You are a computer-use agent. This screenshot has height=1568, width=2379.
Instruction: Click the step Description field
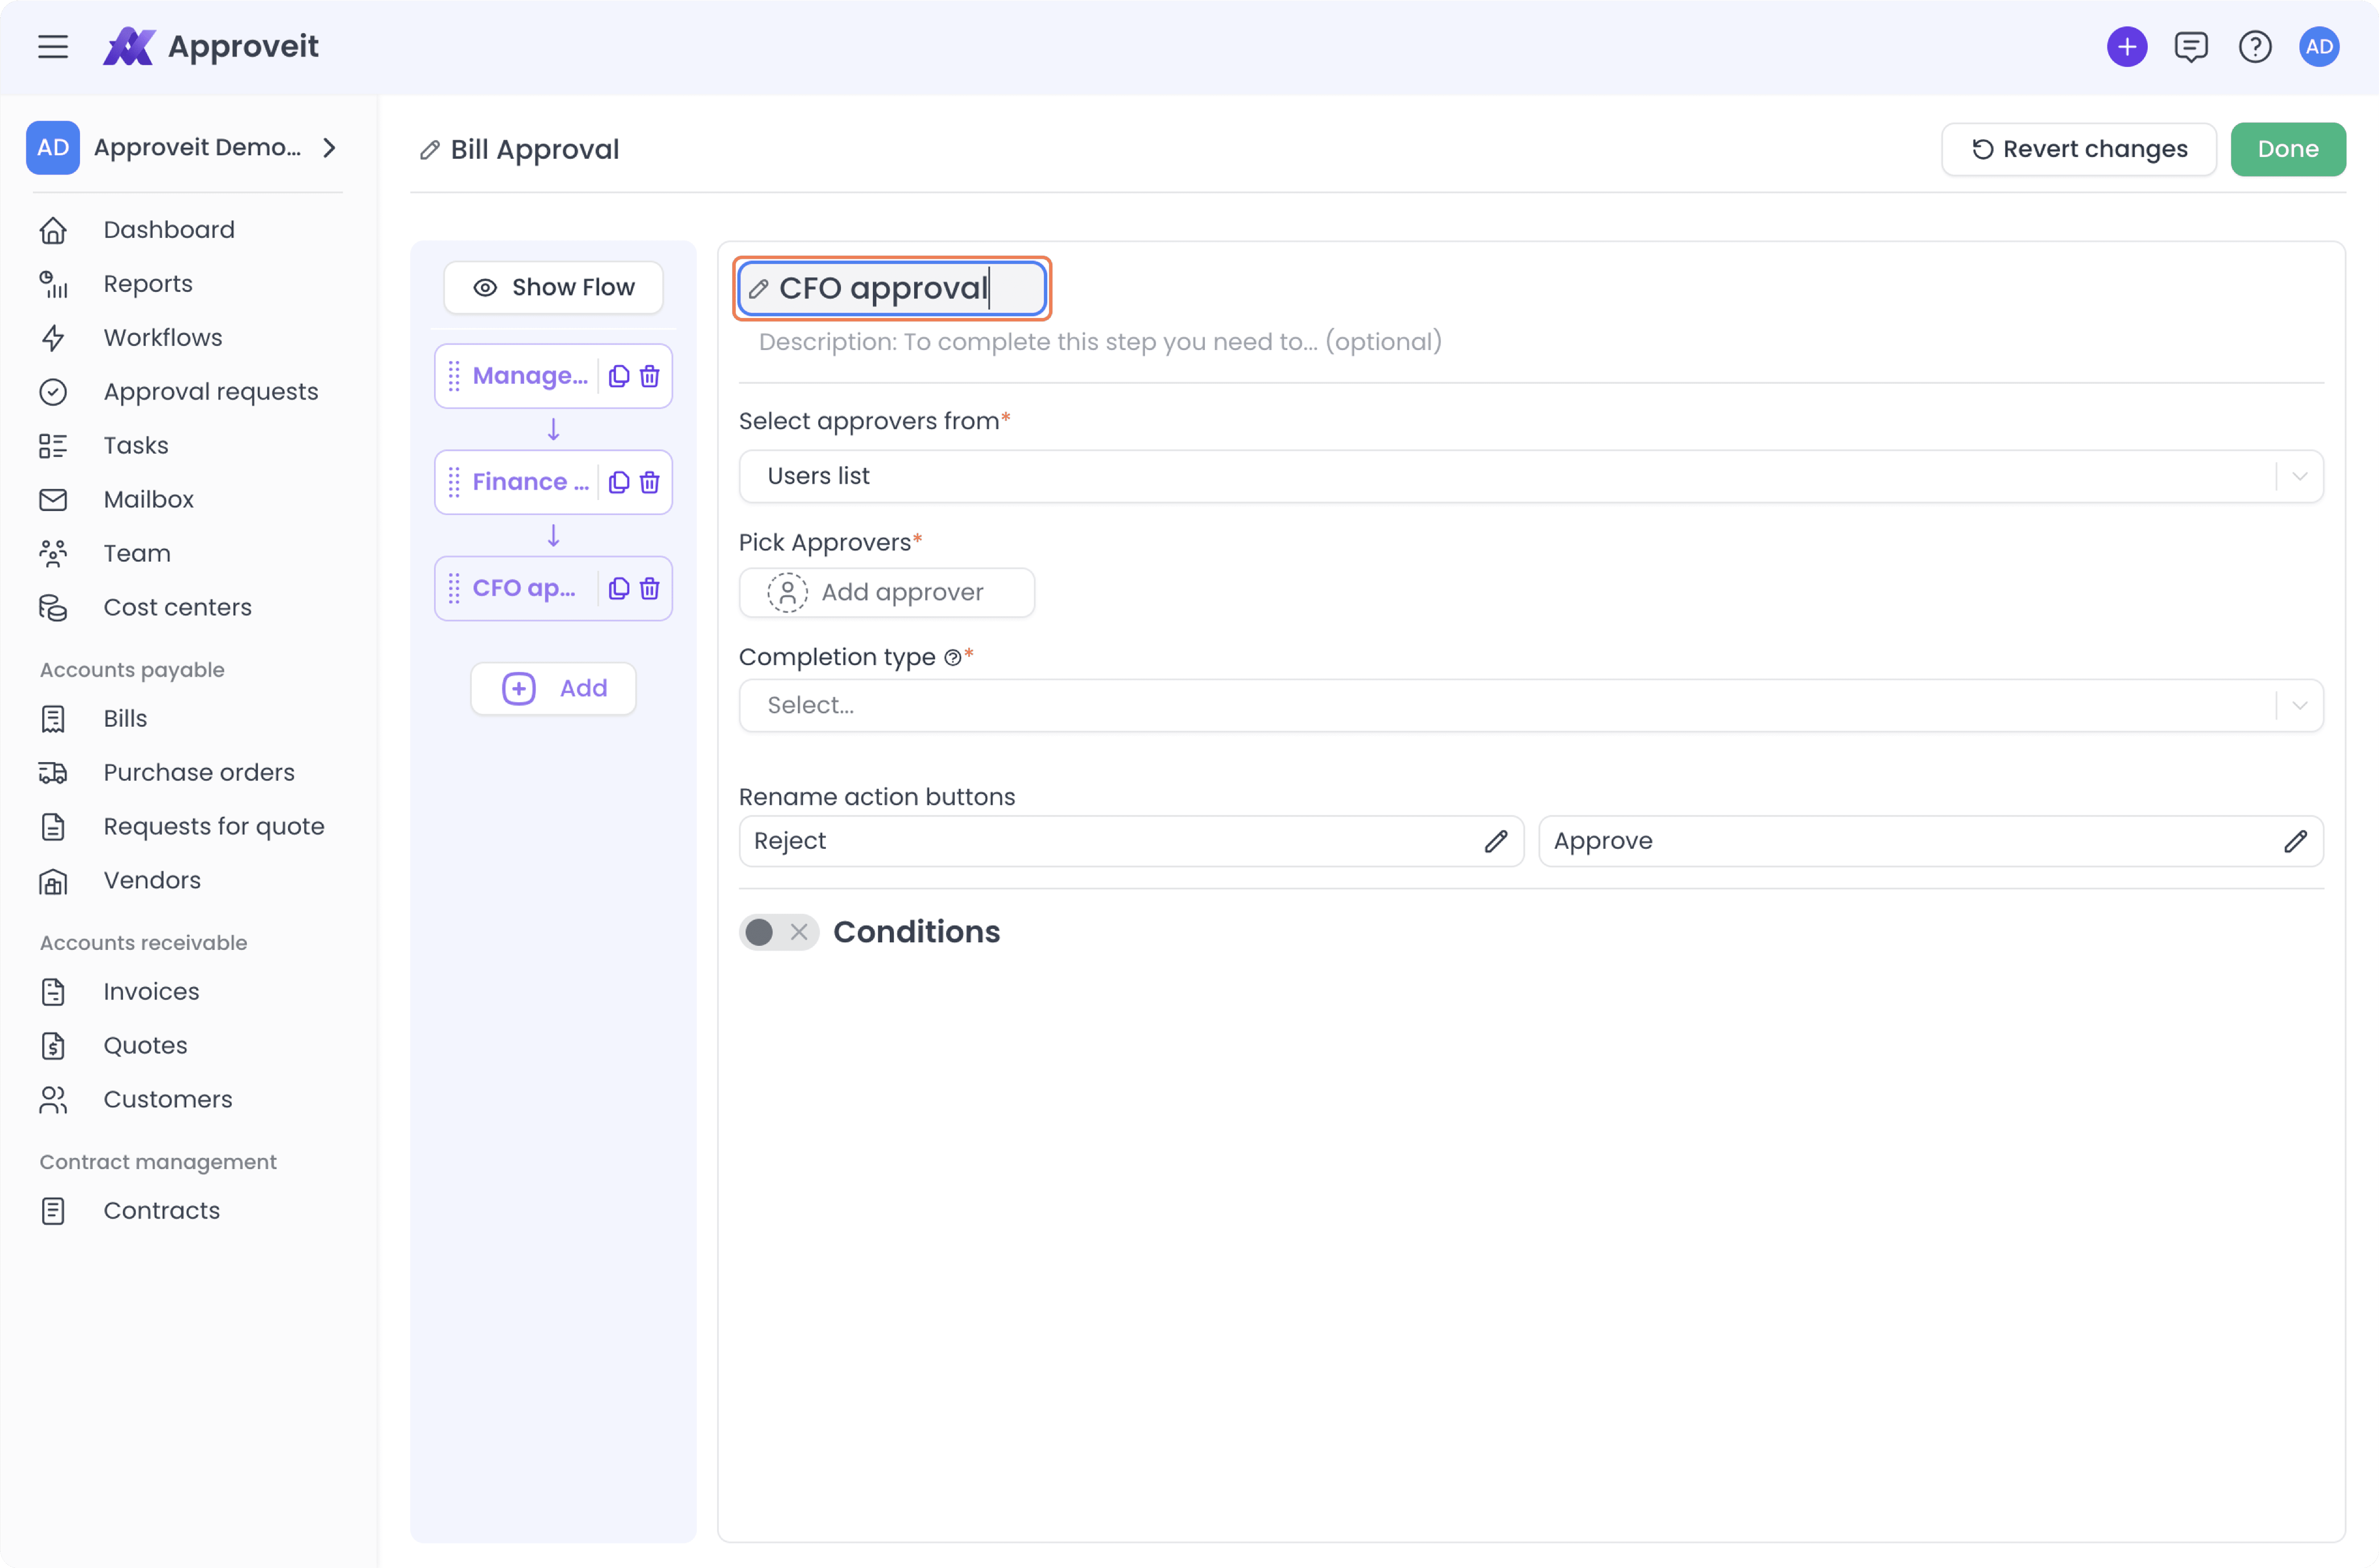click(x=1100, y=342)
